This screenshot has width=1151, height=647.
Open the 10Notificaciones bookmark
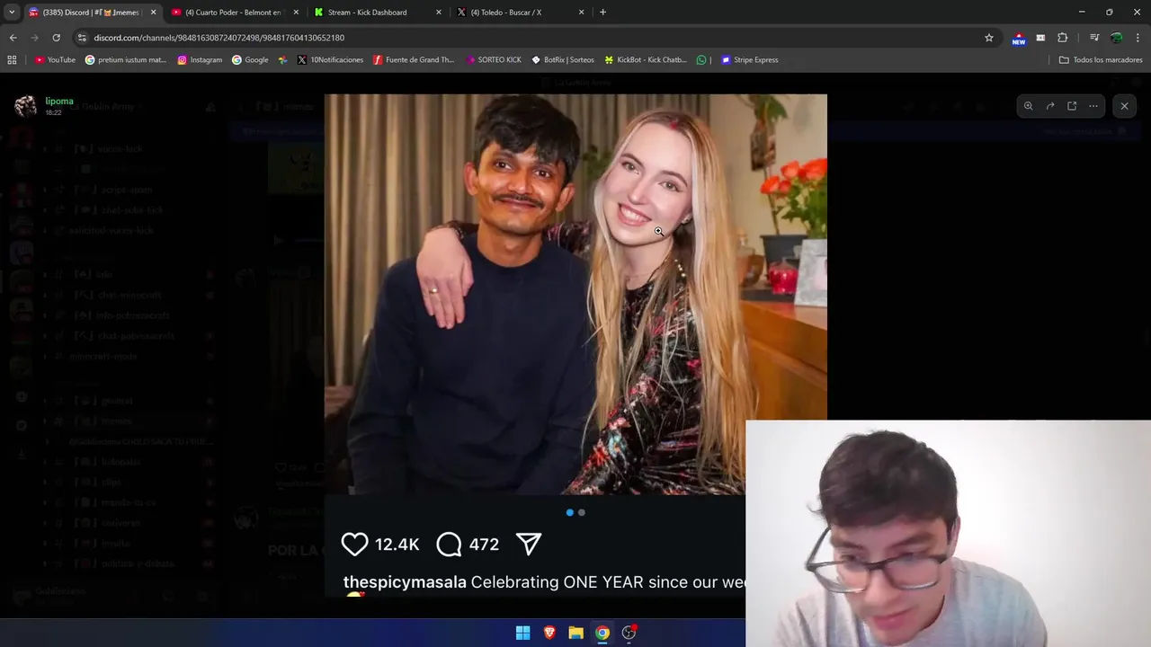point(330,60)
